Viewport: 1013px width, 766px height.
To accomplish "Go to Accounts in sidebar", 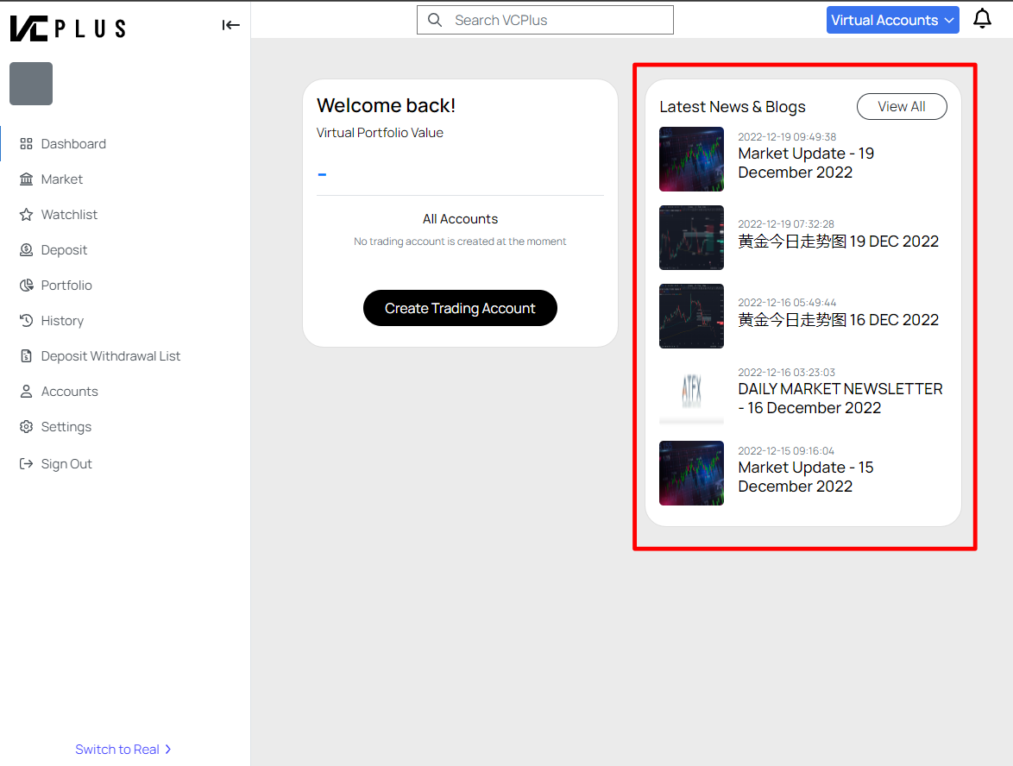I will point(69,392).
